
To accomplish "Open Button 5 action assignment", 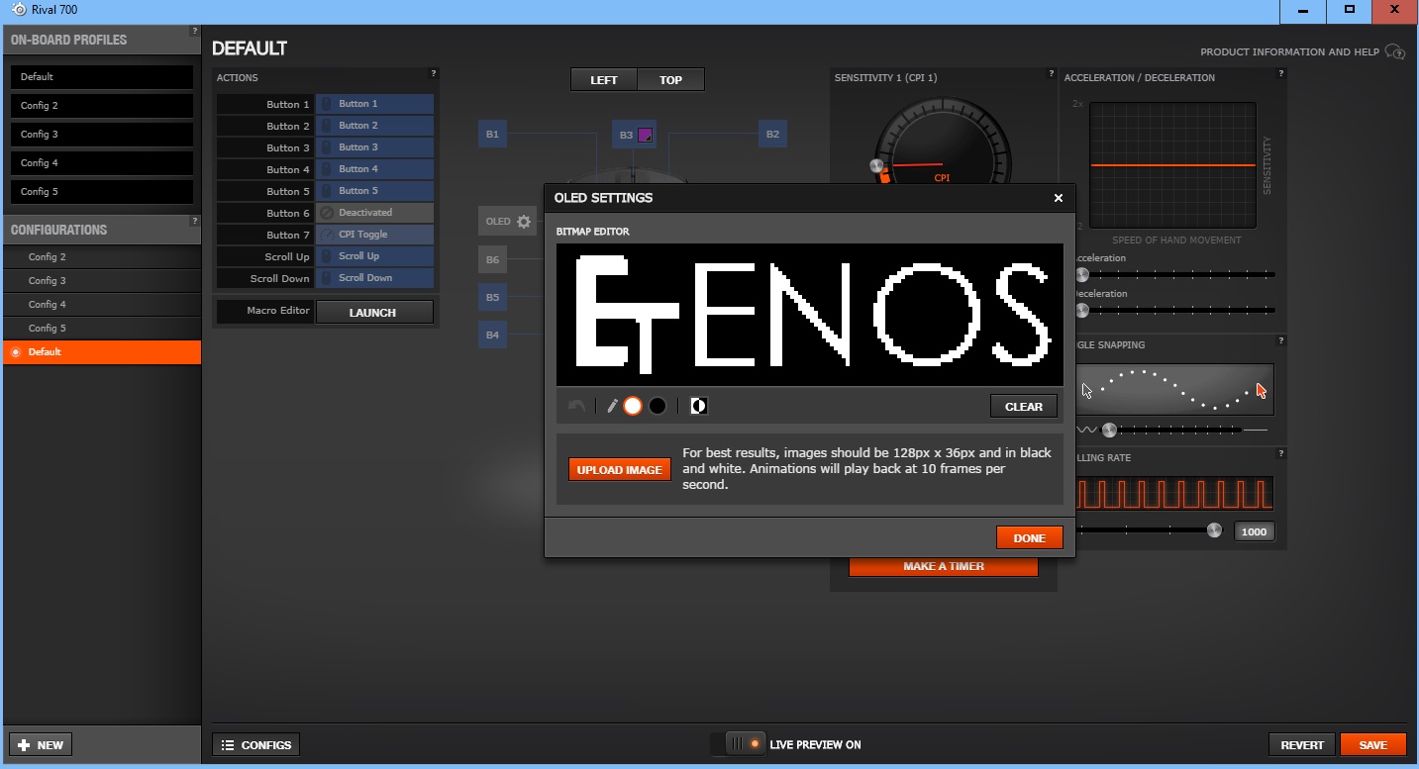I will click(x=374, y=191).
